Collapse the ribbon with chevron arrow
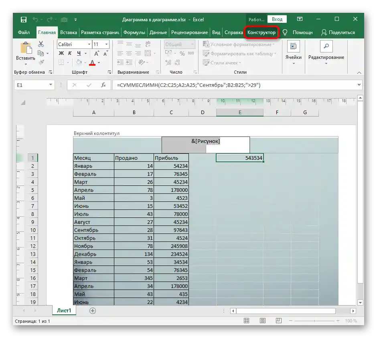 click(359, 73)
